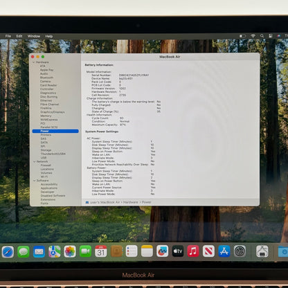This screenshot has height=288, width=288.
Task: Open Music app in dock
Action: [193, 251]
